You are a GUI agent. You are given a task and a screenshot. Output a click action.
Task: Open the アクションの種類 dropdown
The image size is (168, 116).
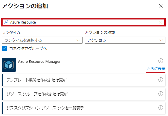coord(125,40)
